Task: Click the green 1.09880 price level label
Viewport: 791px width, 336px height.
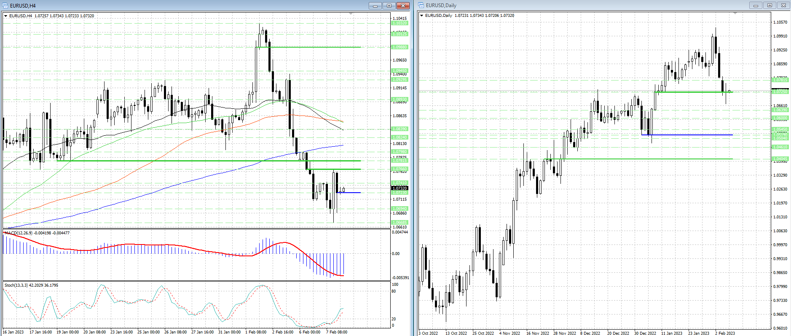Action: pyautogui.click(x=400, y=47)
